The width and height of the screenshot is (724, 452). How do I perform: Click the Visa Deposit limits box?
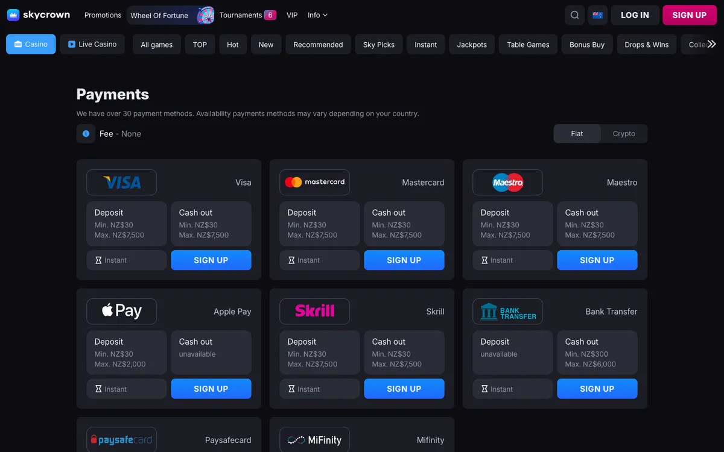[x=127, y=224]
